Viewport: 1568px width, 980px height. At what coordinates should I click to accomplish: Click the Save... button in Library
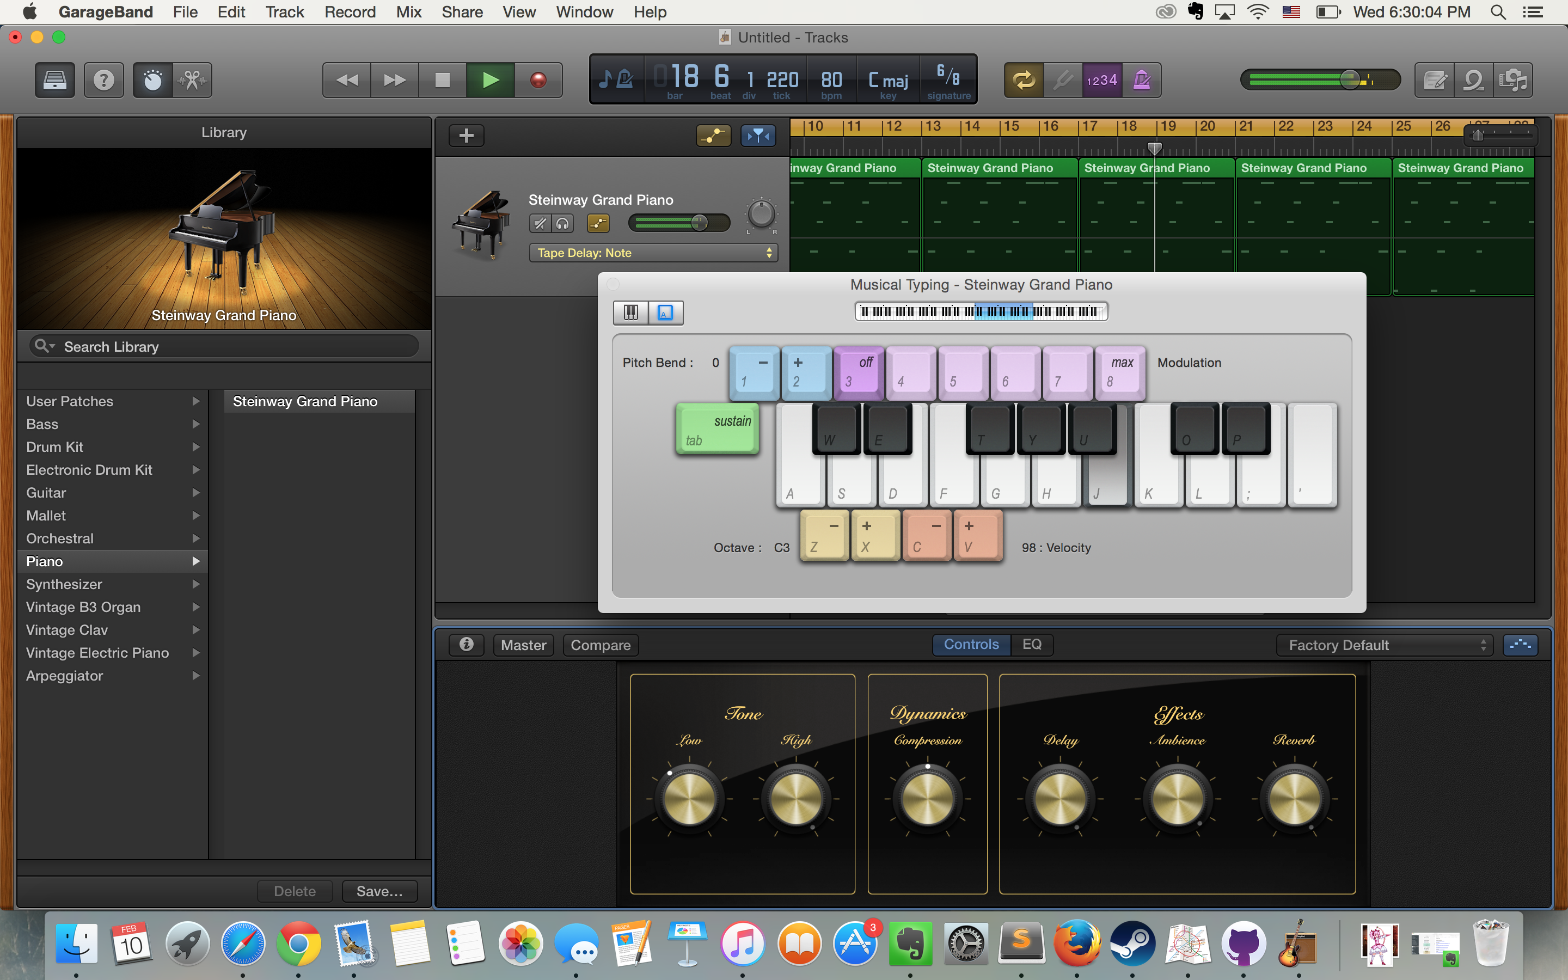coord(379,891)
